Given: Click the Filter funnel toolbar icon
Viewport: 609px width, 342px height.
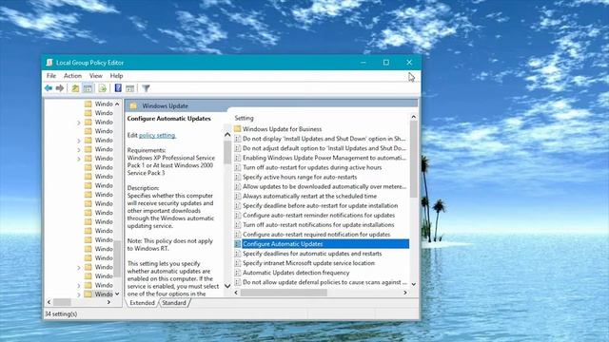Looking at the screenshot, I should [146, 88].
